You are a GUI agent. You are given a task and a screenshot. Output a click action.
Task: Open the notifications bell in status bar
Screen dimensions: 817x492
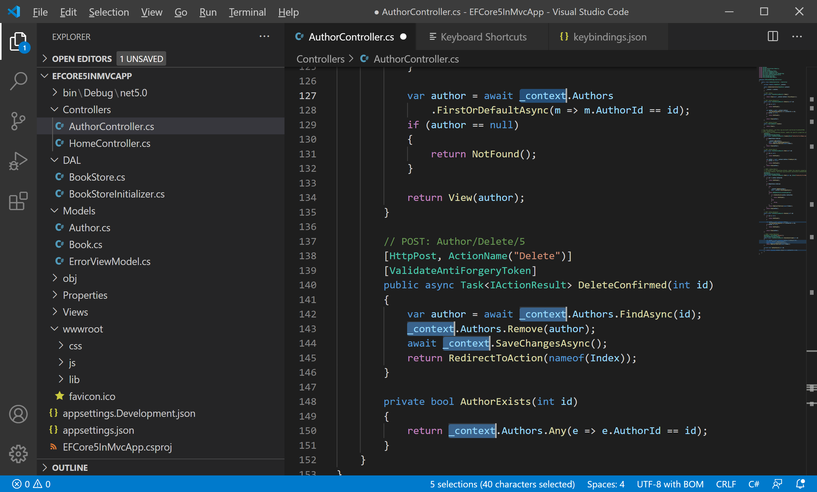tap(800, 484)
